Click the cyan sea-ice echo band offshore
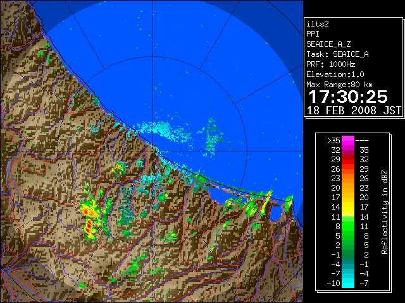This screenshot has height=303, width=405. [165, 131]
